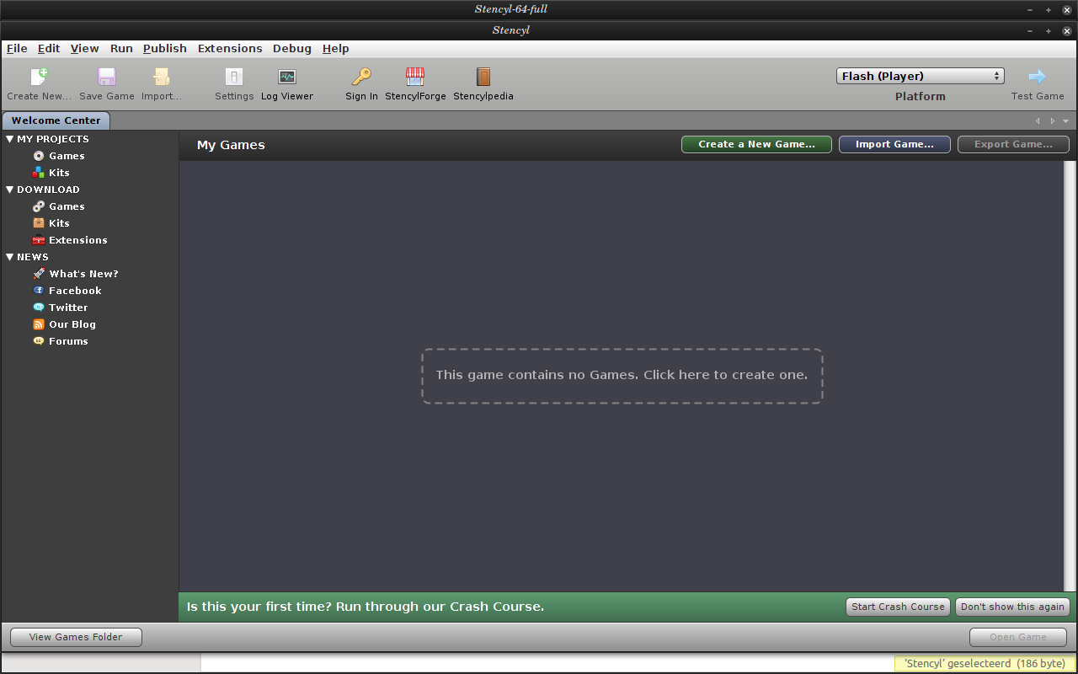
Task: Click the next tab arrow
Action: (1052, 120)
